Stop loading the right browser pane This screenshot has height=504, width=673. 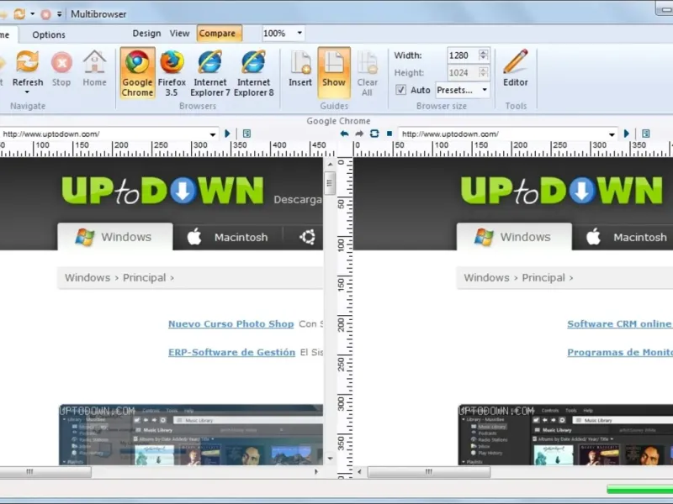[x=389, y=134]
